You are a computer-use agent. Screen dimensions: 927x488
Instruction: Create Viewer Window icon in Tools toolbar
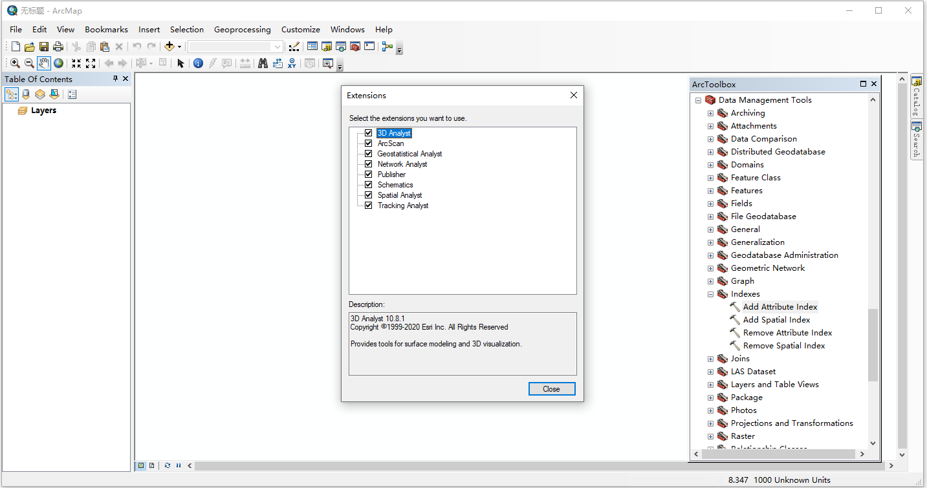328,63
